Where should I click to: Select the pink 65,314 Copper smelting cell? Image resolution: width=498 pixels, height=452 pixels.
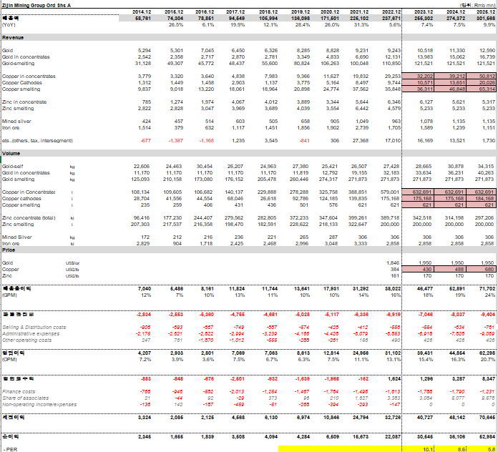coord(481,89)
